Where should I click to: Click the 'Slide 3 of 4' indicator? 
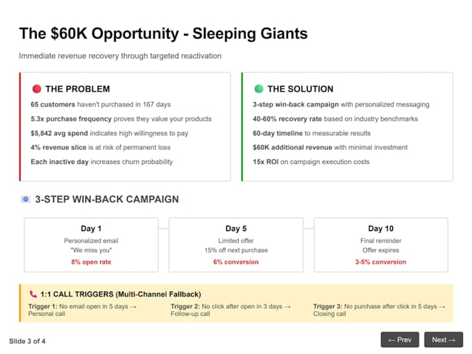(27, 341)
